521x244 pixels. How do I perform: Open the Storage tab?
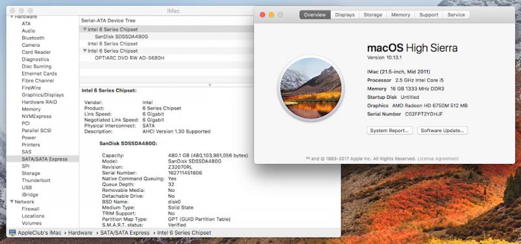point(373,14)
